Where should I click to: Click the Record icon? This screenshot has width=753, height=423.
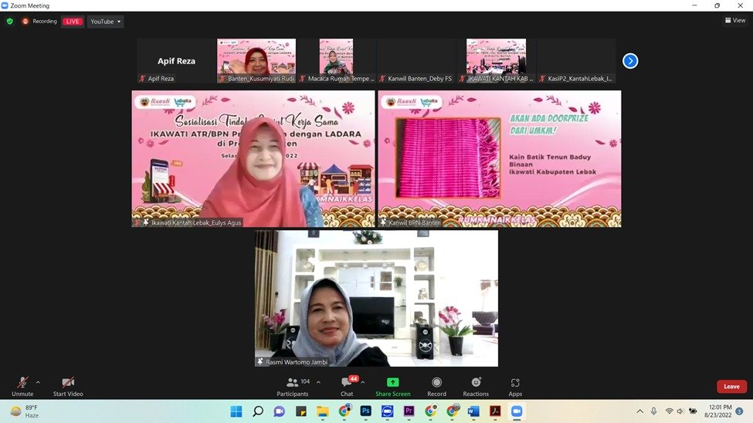point(436,383)
